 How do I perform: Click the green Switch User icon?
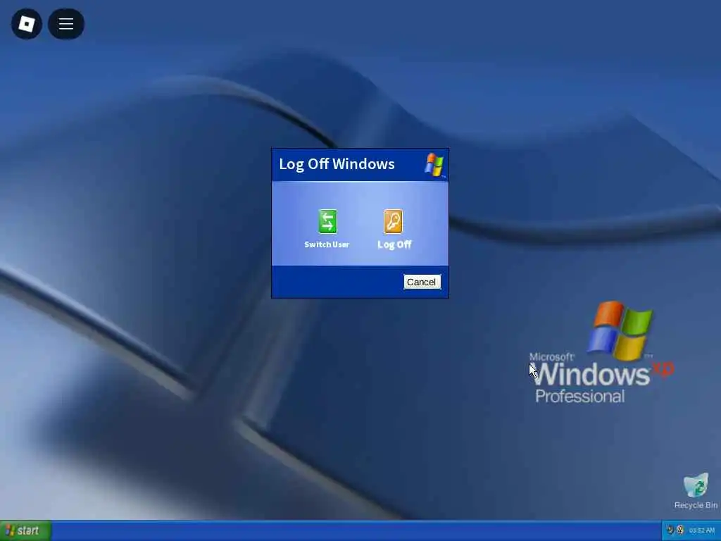(327, 222)
